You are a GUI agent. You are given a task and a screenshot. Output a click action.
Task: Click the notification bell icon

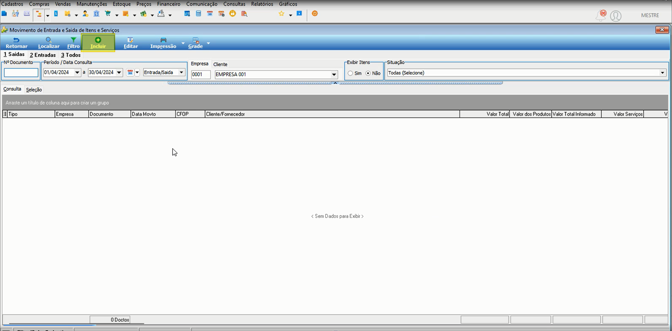click(601, 15)
